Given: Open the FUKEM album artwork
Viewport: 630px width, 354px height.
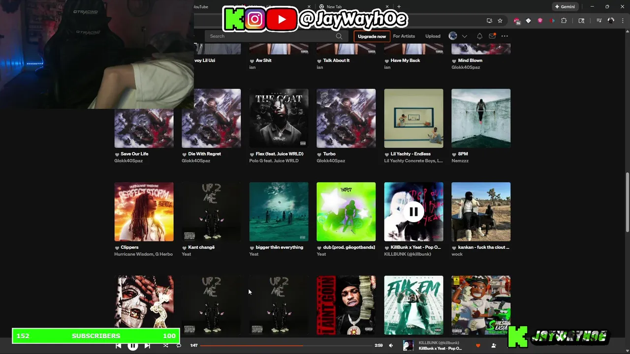Looking at the screenshot, I should 413,305.
